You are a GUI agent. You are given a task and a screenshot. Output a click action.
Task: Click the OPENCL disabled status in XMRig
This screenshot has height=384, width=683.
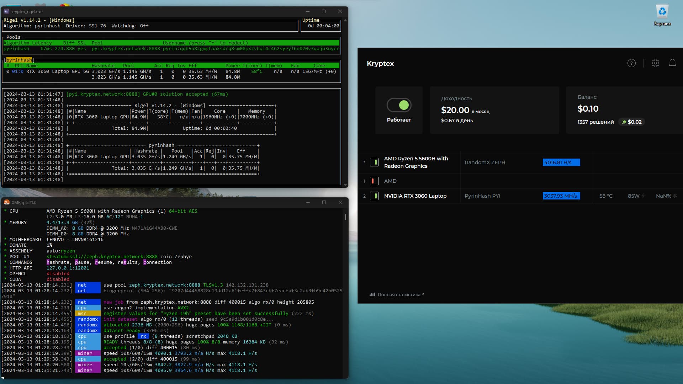[x=58, y=273]
